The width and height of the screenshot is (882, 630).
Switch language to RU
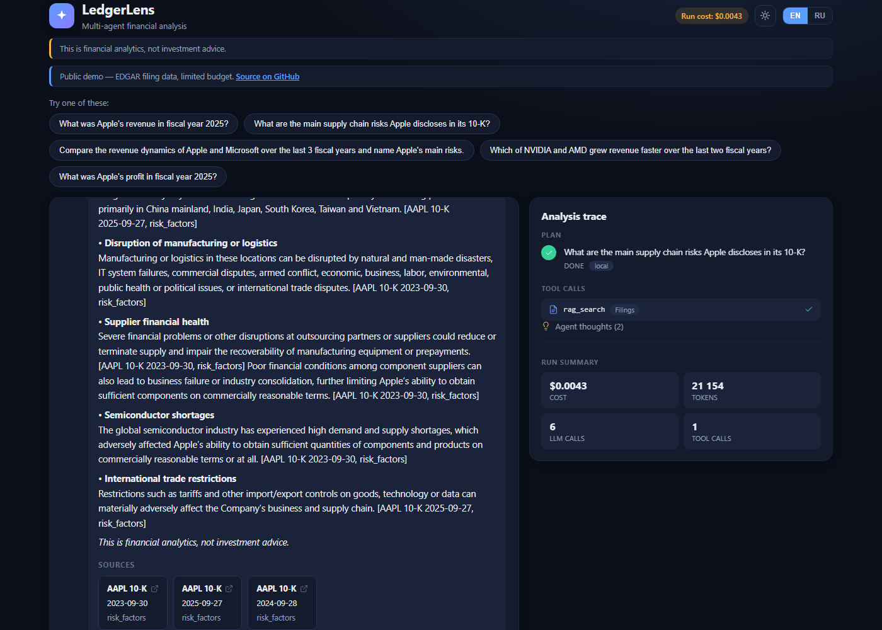tap(820, 16)
